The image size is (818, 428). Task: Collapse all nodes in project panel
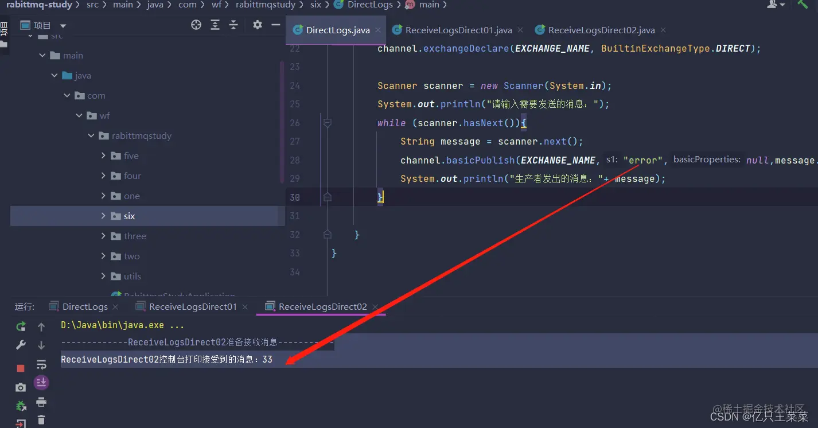pos(233,25)
